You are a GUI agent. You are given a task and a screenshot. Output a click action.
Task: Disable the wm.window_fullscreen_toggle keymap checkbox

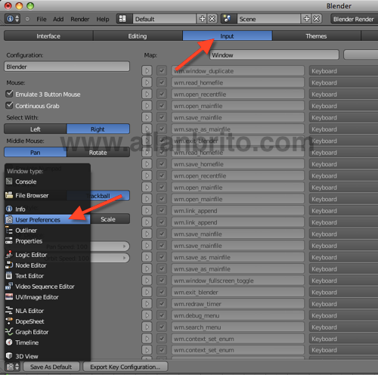(x=162, y=280)
